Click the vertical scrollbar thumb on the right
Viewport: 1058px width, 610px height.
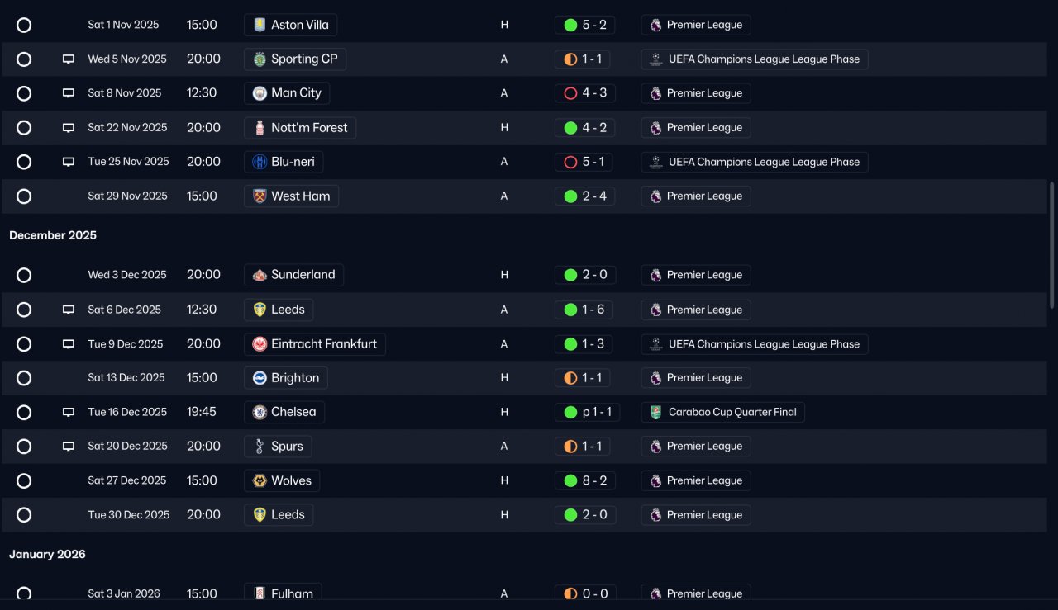click(1052, 245)
